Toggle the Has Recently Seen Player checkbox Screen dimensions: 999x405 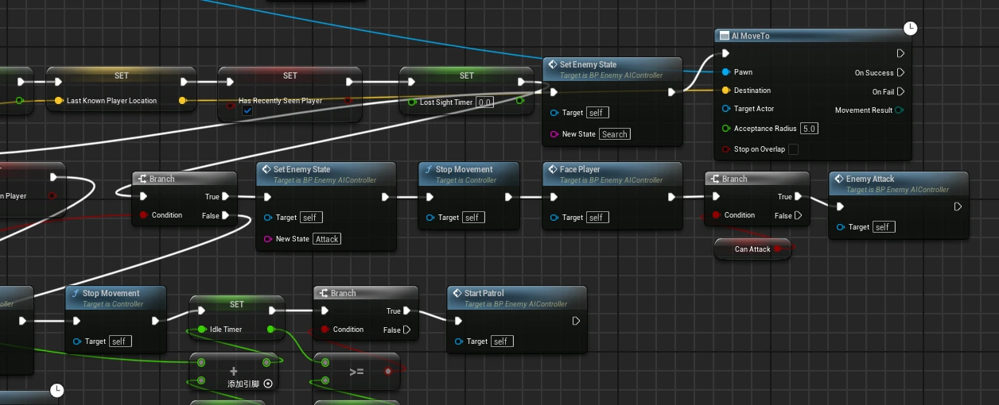[247, 111]
